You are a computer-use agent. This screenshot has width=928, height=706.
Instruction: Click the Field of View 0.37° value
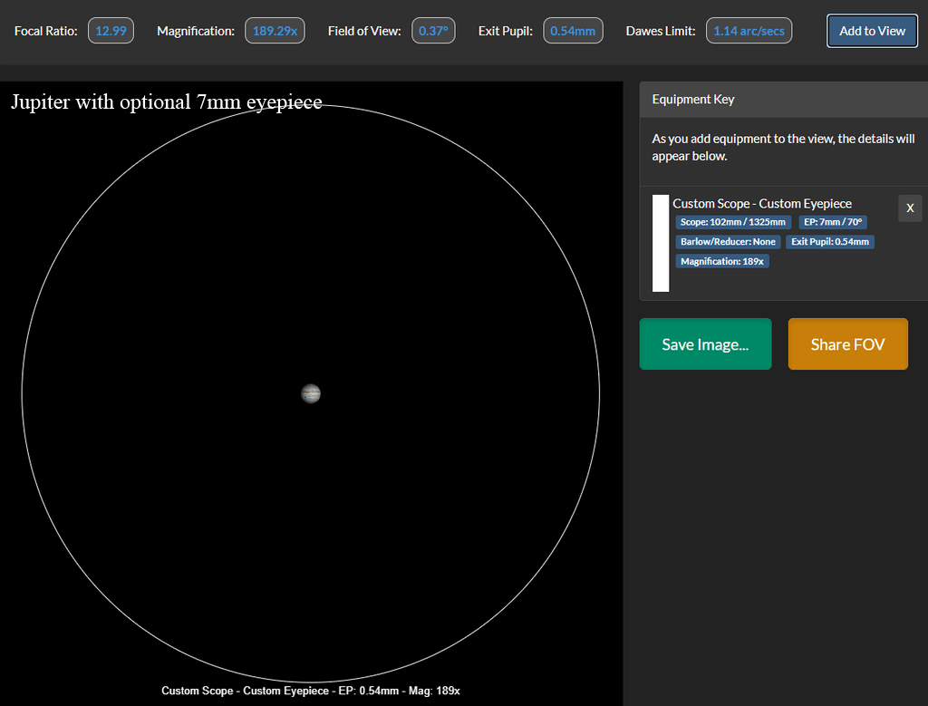pyautogui.click(x=433, y=31)
